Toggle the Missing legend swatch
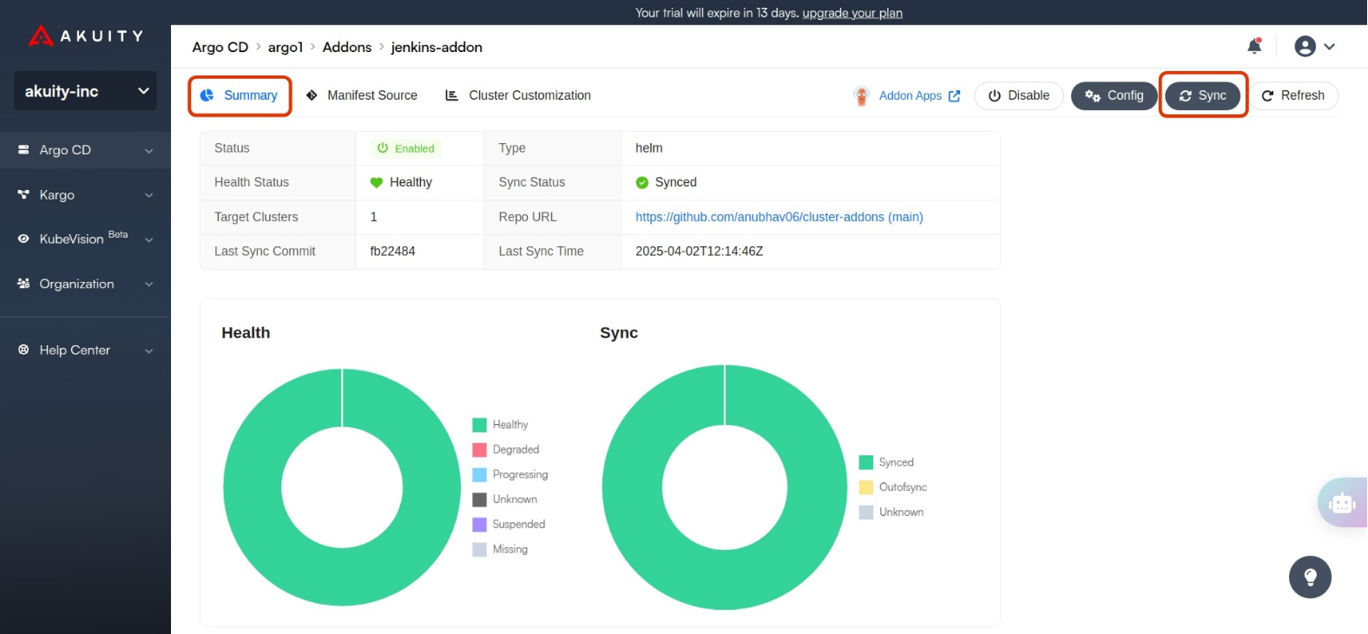This screenshot has width=1368, height=634. (x=479, y=549)
